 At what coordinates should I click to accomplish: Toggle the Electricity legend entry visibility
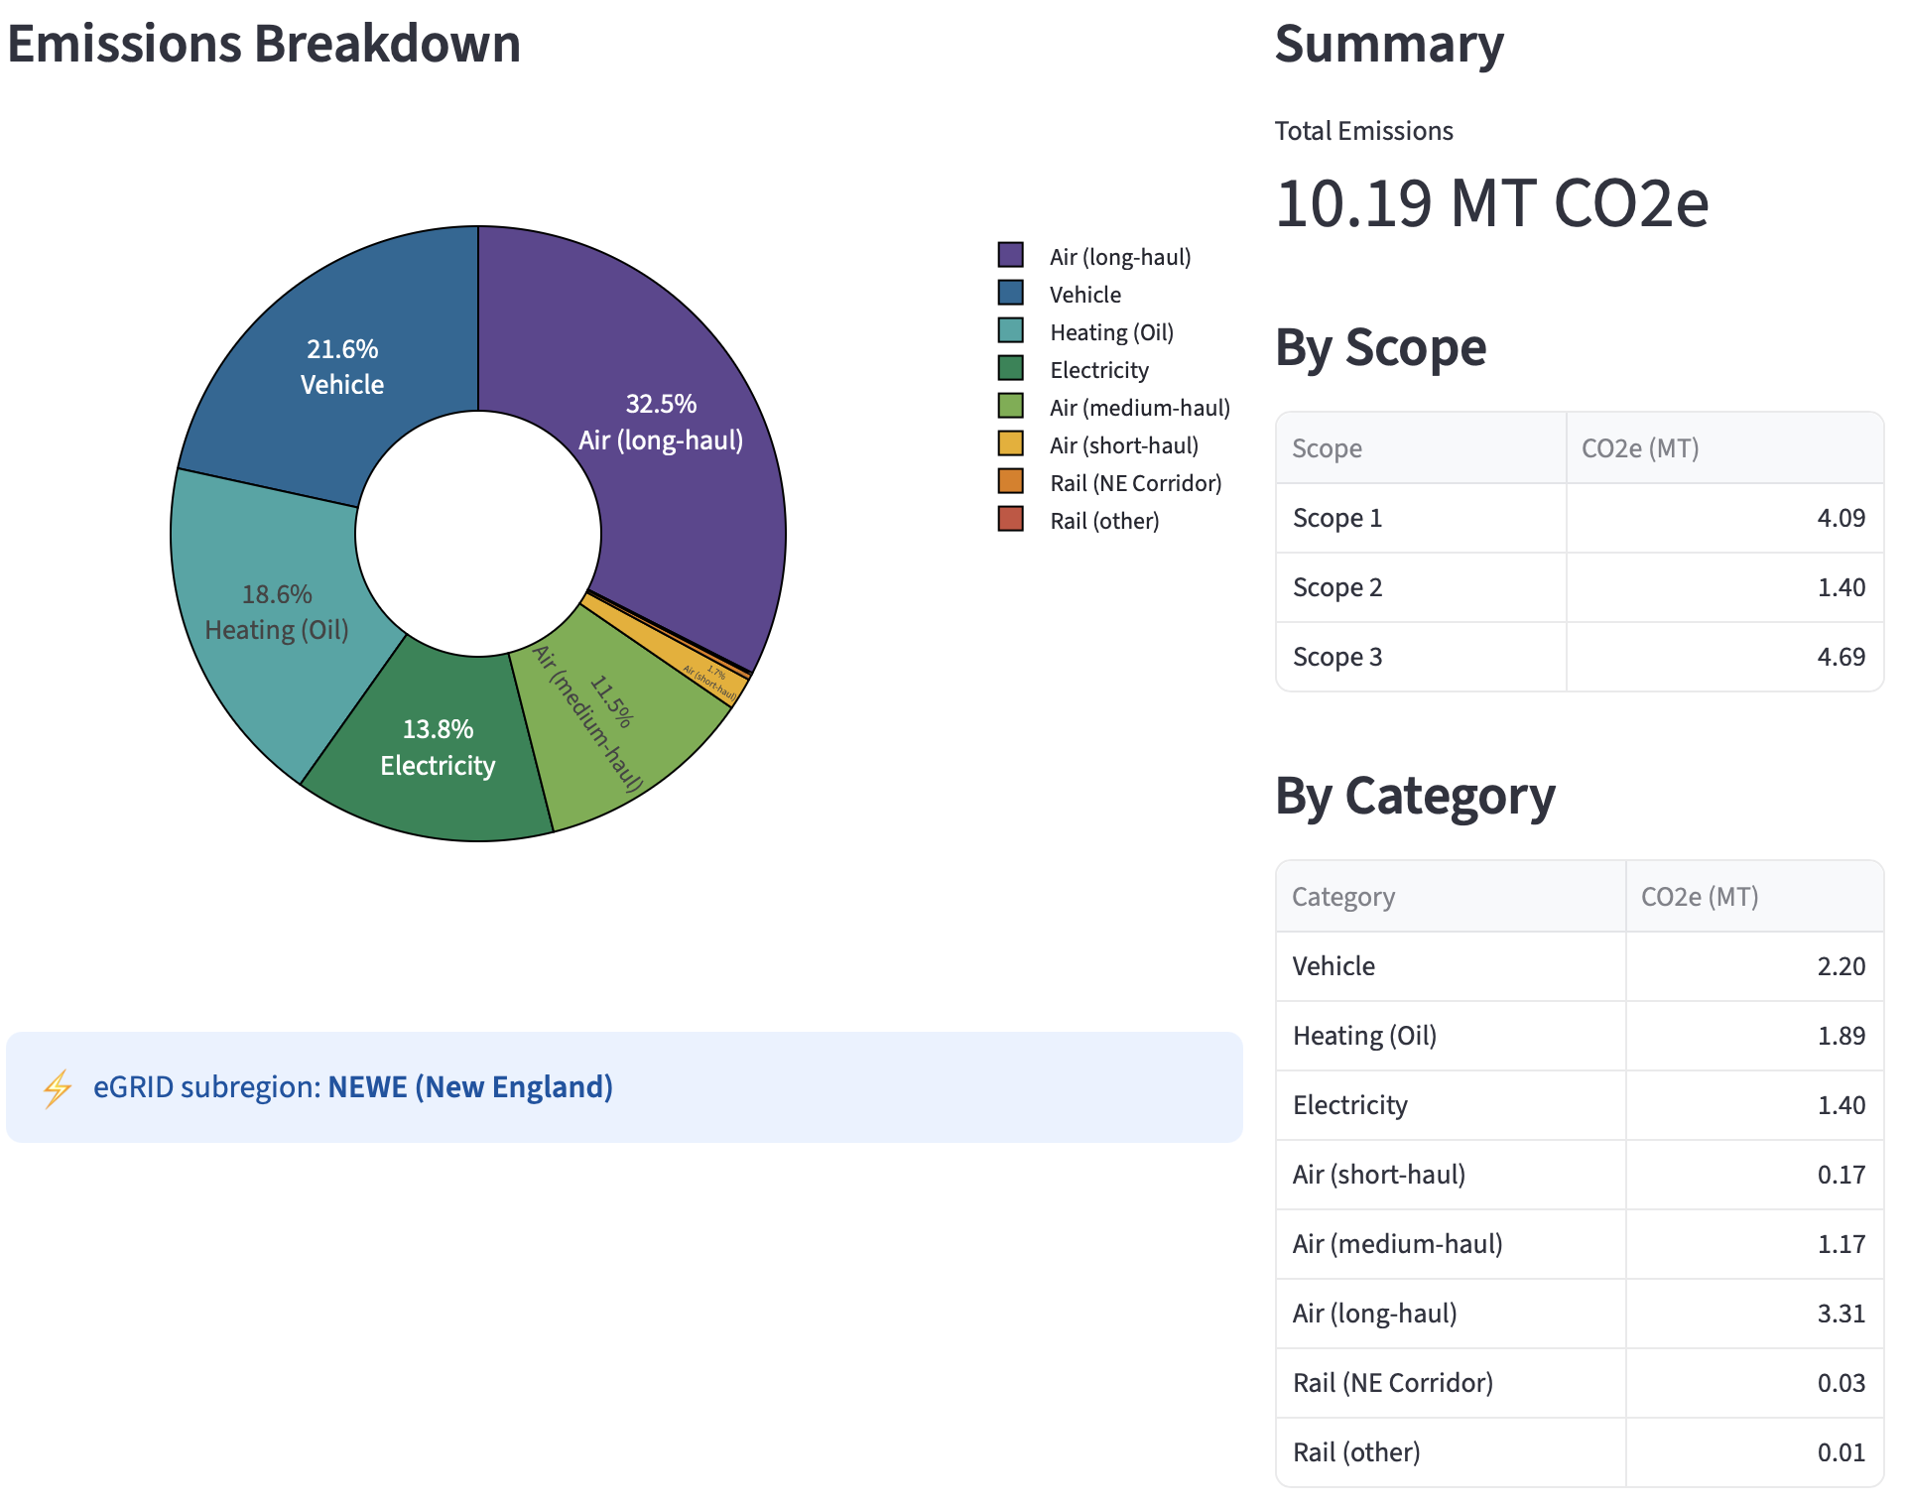coord(1097,369)
